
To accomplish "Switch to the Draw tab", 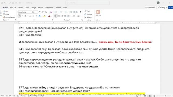I will (x=27, y=8).
